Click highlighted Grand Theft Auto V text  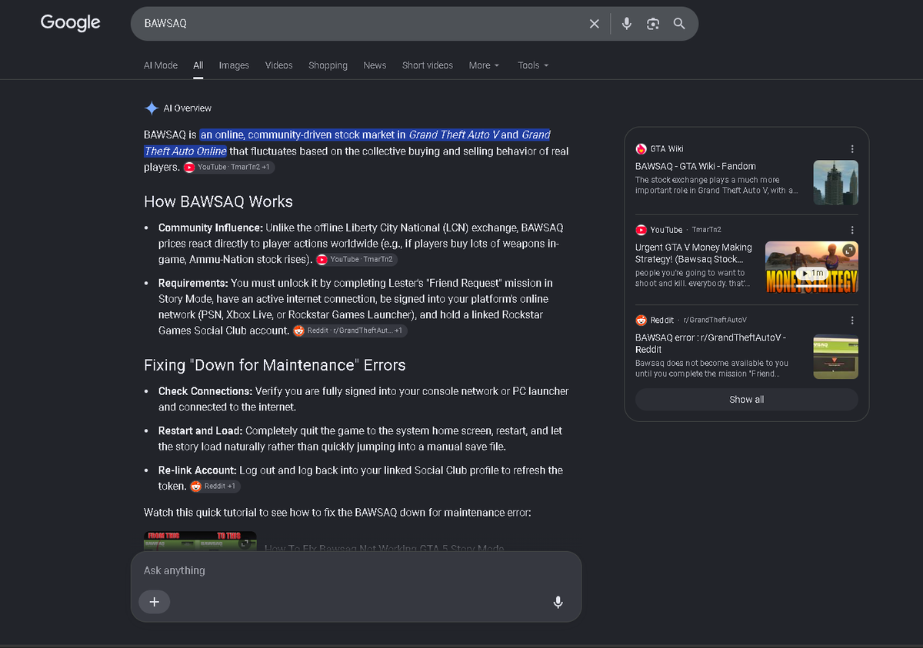[454, 135]
